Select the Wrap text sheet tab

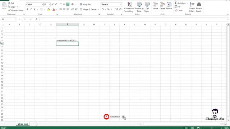23,124
